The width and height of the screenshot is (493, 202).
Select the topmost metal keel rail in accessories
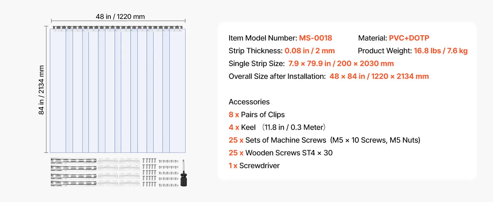click(74, 161)
